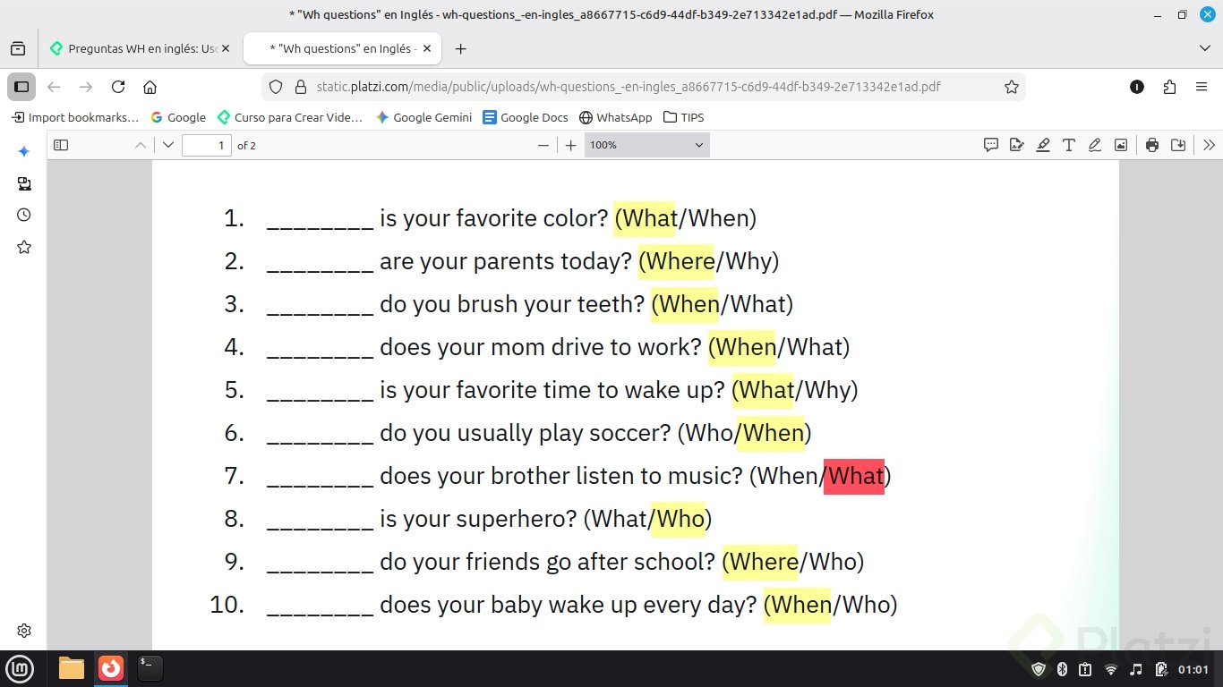
Task: Open the PDF comment tool
Action: point(991,145)
